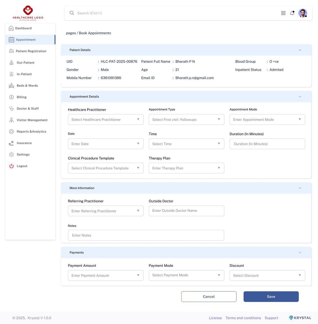Screen dimensions: 318x324
Task: Open the apps grid icon
Action: [283, 13]
